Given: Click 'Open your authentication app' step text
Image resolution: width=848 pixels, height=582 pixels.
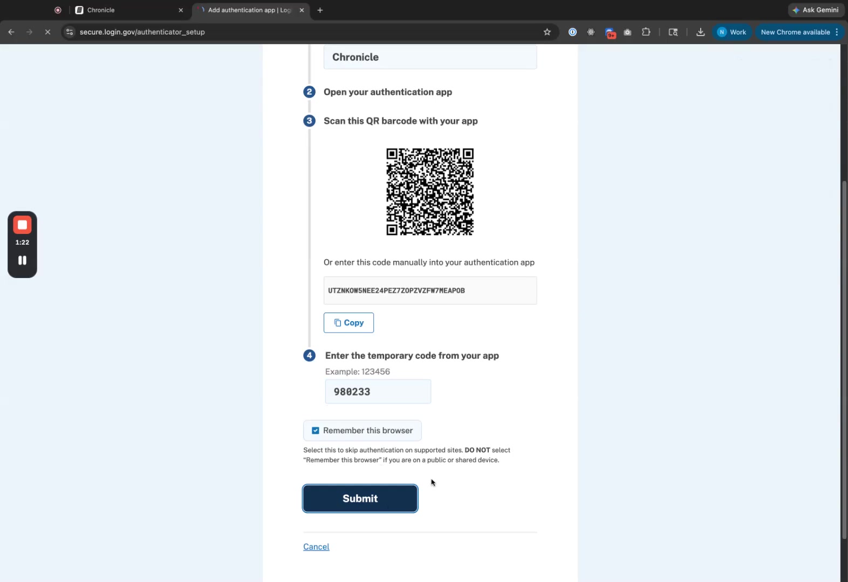Looking at the screenshot, I should click(388, 92).
